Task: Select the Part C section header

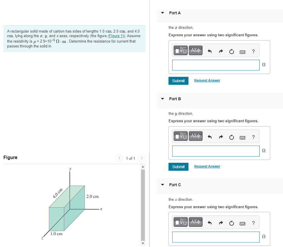Action: click(175, 185)
